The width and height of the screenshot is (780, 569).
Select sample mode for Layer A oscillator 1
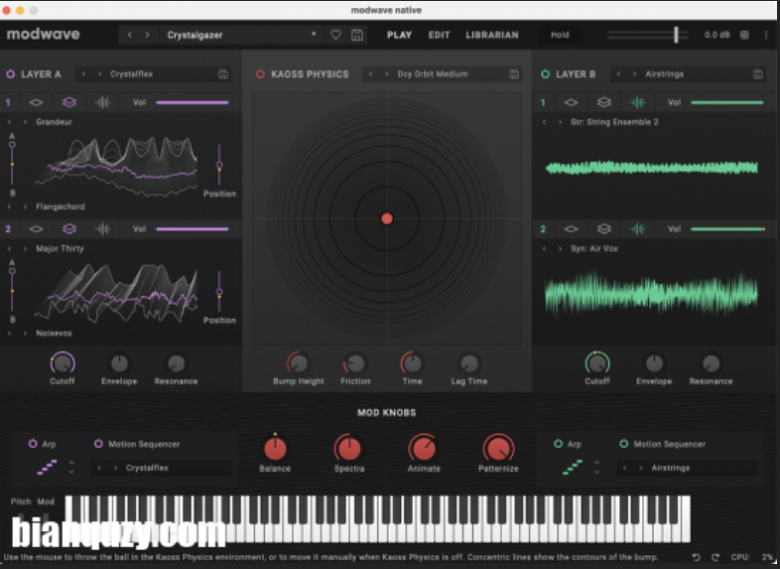[x=102, y=102]
